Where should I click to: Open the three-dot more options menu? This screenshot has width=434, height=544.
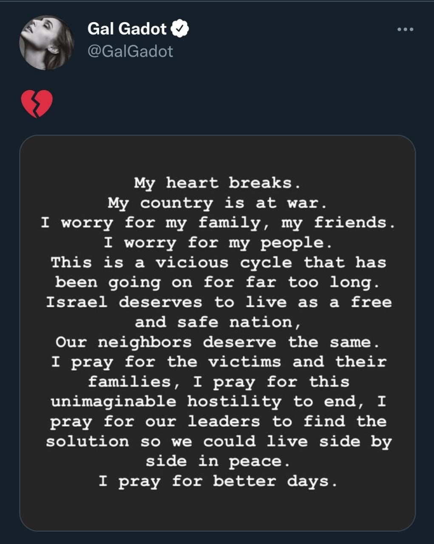click(x=405, y=29)
